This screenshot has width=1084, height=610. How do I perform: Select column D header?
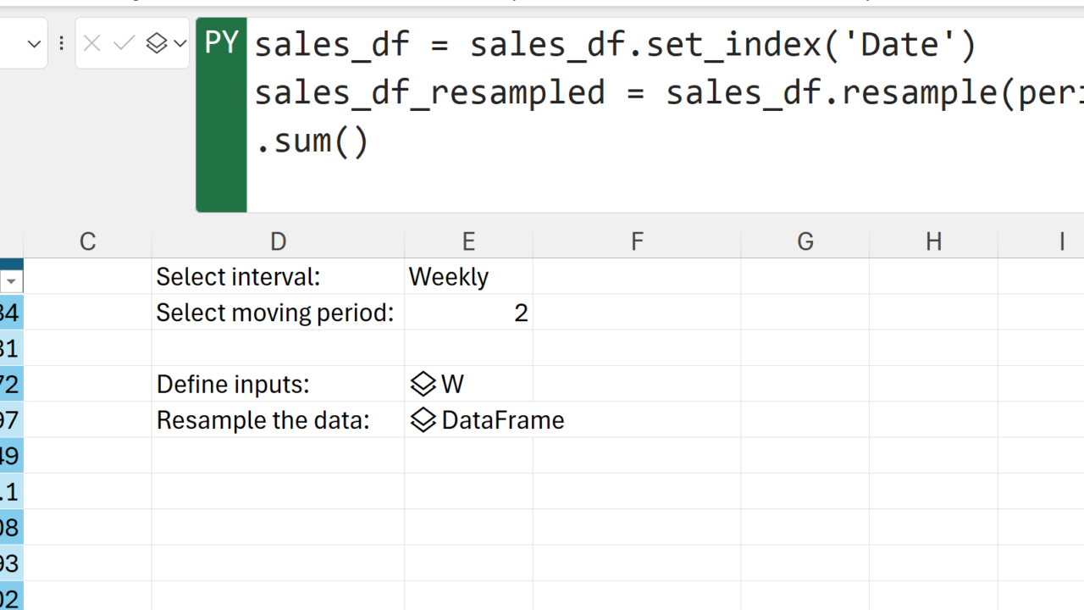(278, 242)
